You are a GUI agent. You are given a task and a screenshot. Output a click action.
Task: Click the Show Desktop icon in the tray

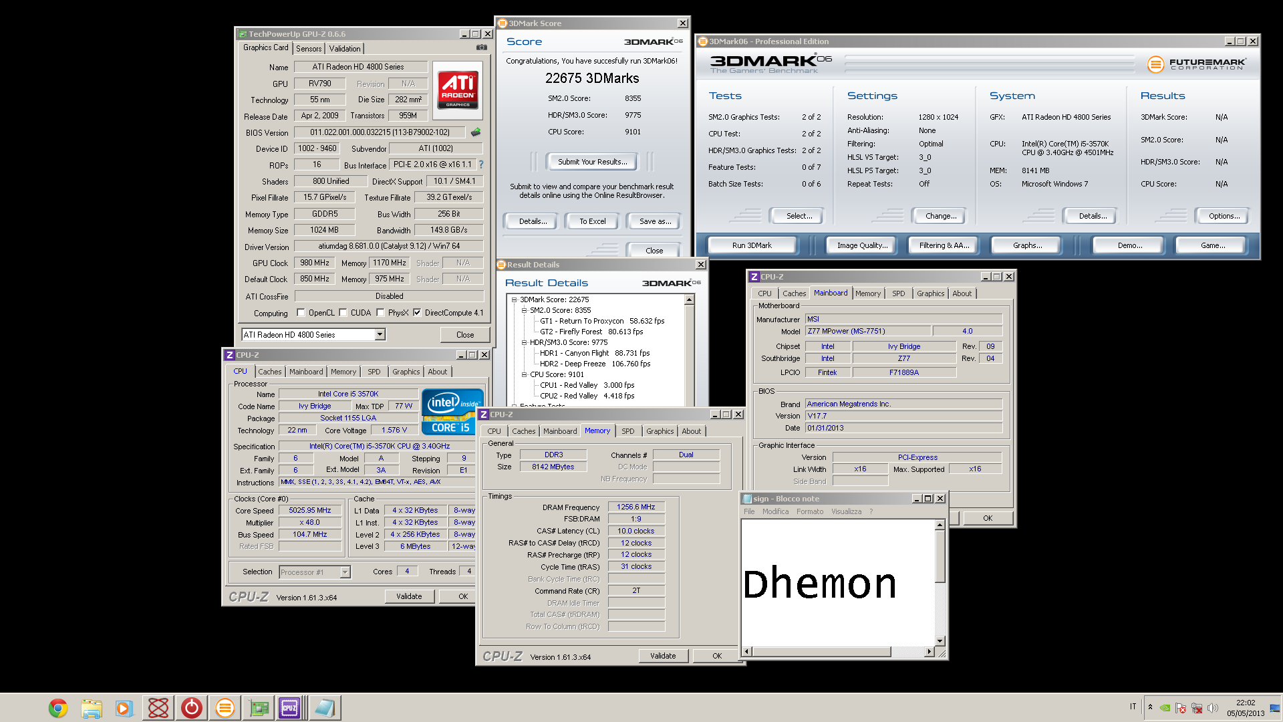[x=1275, y=708]
